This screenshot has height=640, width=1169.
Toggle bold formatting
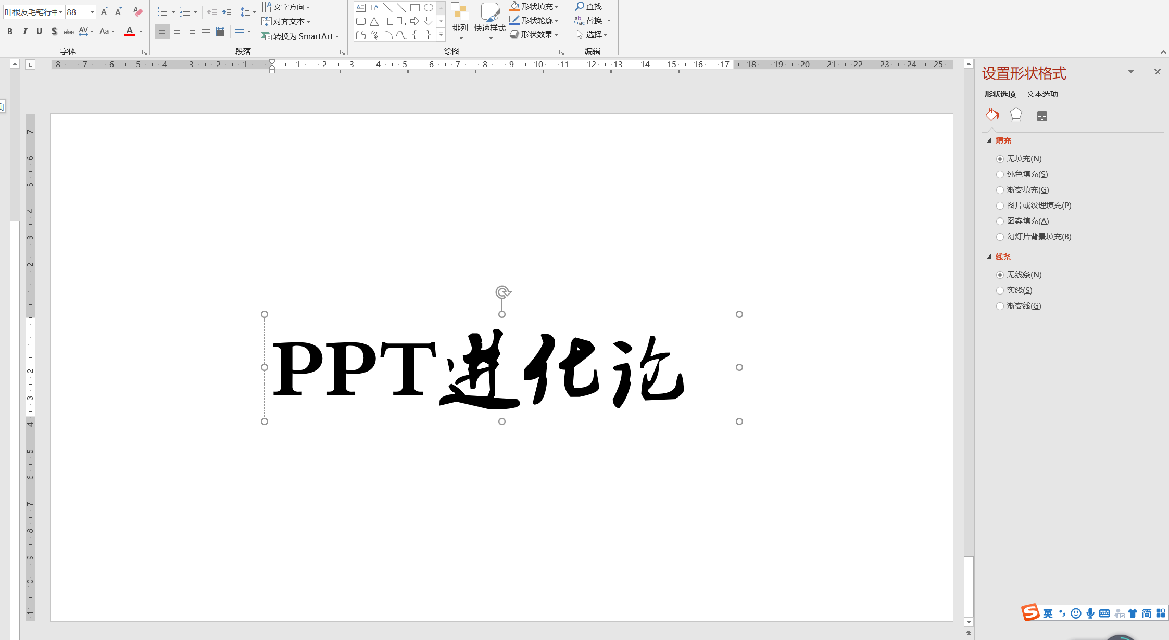(x=10, y=31)
